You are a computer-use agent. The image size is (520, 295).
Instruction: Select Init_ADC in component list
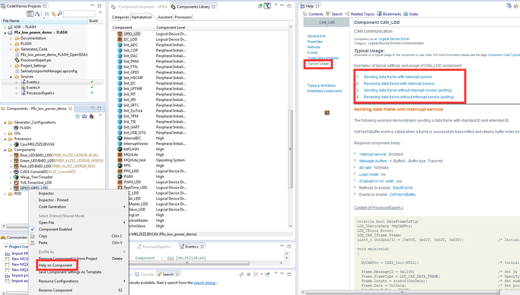point(131,45)
